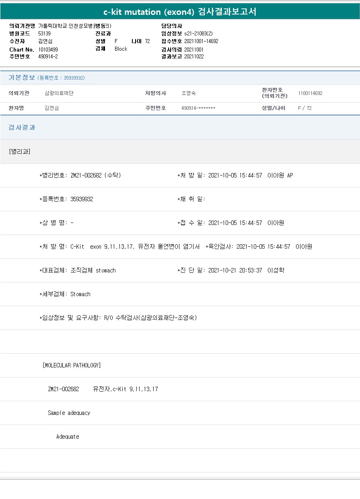Image resolution: width=360 pixels, height=499 pixels.
Task: Select patient number 1100114692
Action: tap(310, 93)
